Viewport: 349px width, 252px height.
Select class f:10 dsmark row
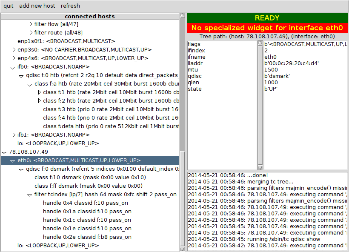click(x=90, y=178)
